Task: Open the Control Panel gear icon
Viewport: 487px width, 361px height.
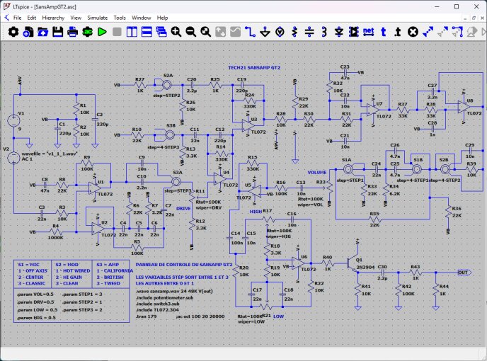Action: pyautogui.click(x=13, y=32)
